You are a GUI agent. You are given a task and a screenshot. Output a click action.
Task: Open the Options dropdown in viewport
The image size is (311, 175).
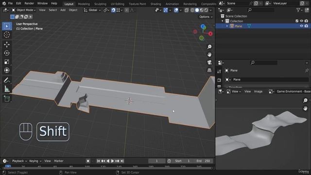(206, 17)
